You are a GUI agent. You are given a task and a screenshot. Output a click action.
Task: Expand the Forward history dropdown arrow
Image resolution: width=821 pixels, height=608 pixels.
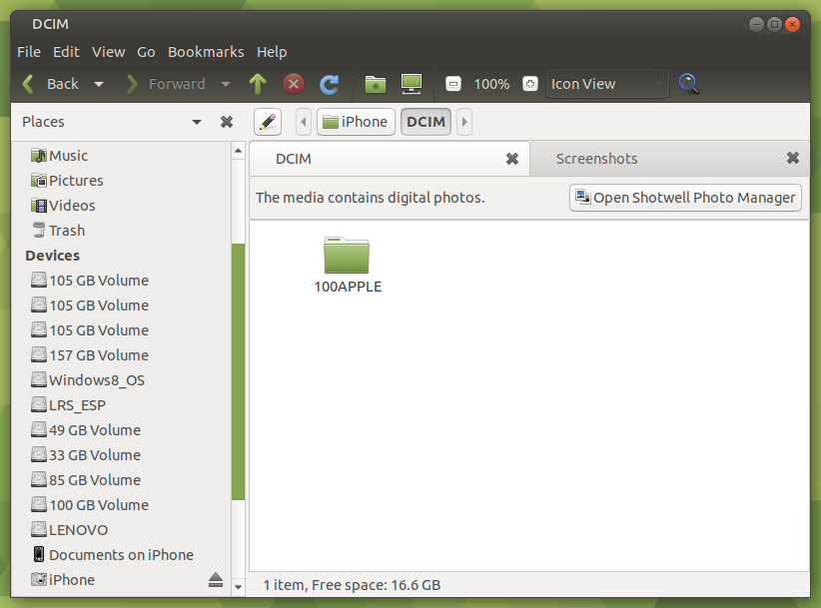(226, 84)
